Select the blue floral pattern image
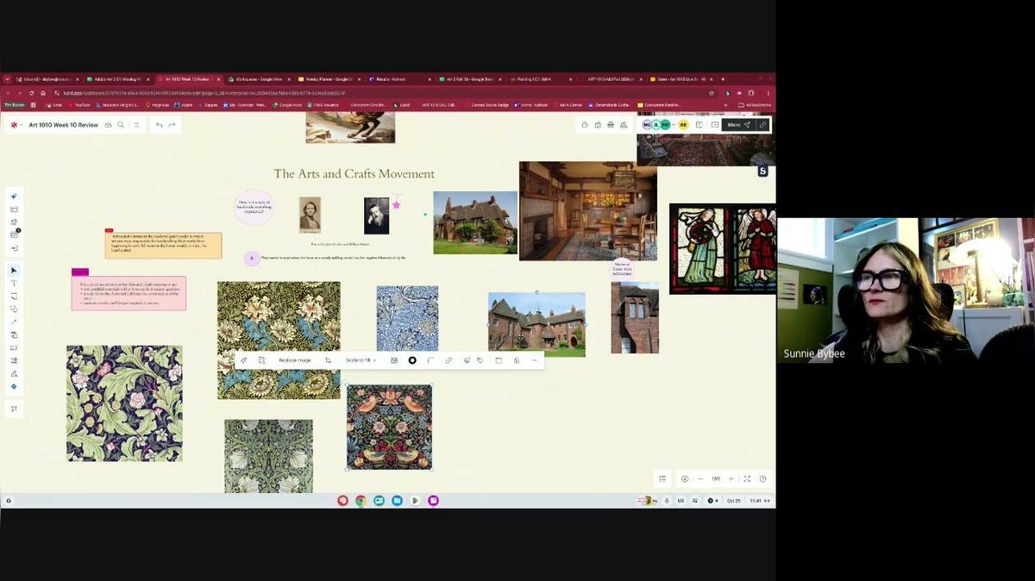 click(407, 319)
